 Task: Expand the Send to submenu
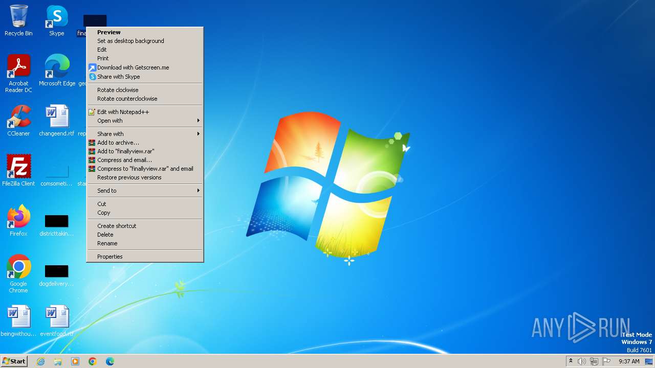145,191
